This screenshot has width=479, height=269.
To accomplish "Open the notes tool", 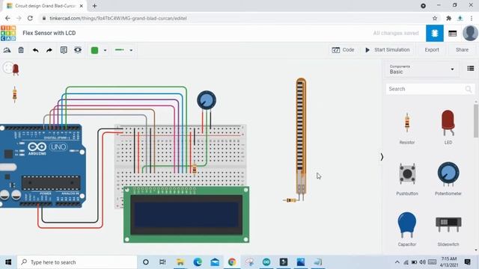I will coord(64,50).
